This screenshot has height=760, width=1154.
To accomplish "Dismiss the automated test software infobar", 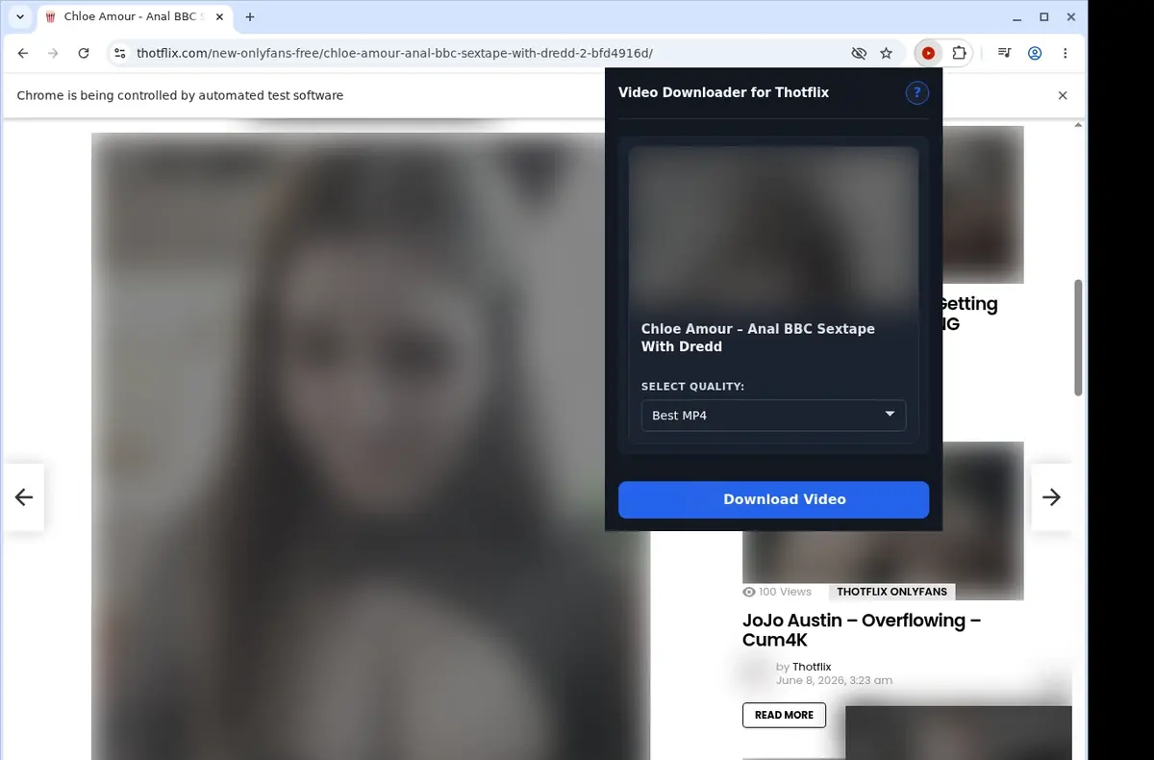I will coord(1063,95).
